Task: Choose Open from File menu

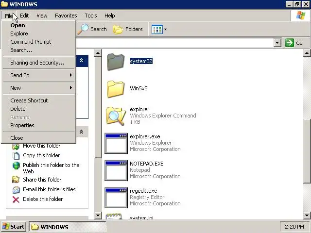Action: pos(39,25)
